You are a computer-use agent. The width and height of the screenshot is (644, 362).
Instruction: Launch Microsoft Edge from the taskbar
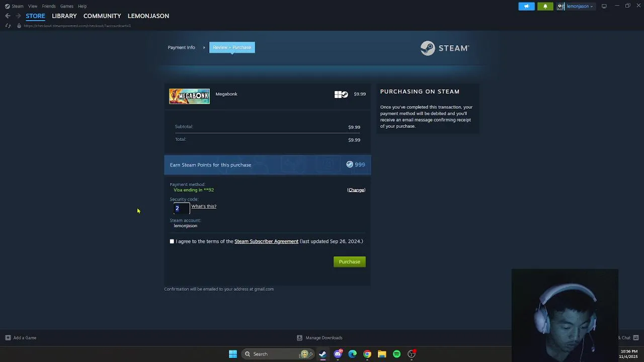[353, 354]
